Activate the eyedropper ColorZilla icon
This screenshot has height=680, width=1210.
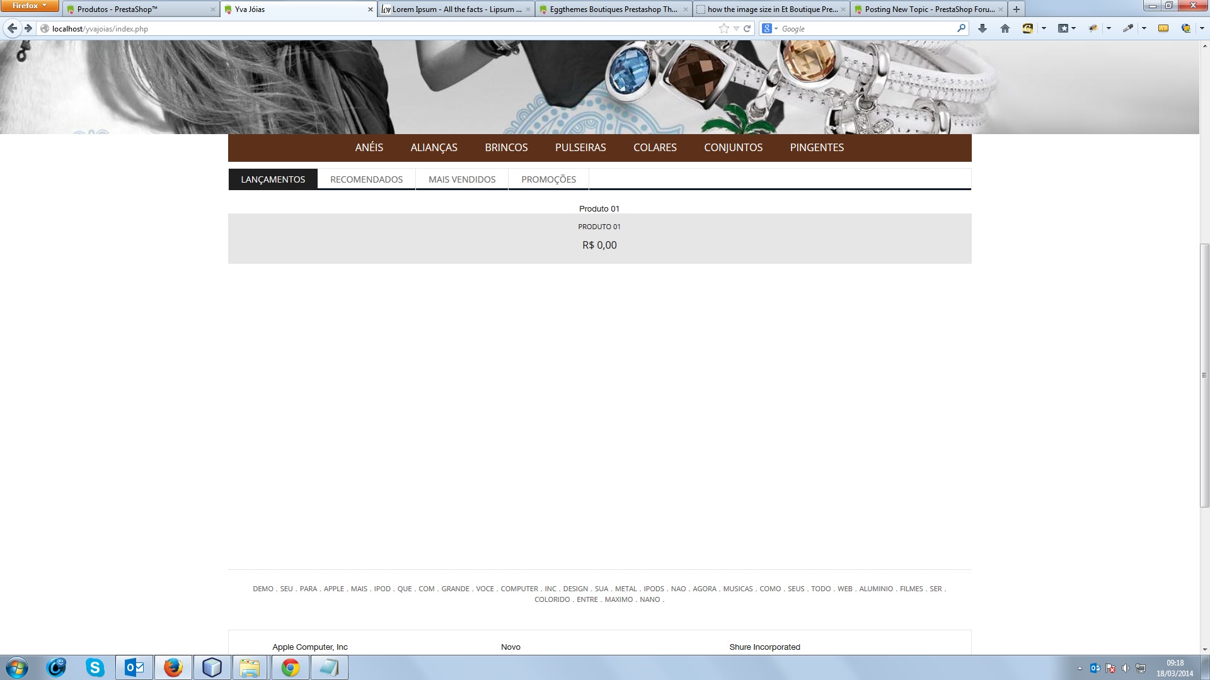click(x=1128, y=28)
